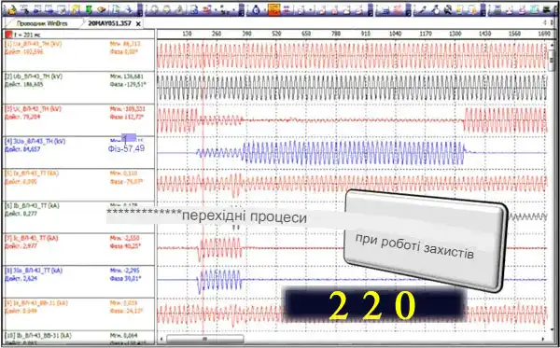Click the 910 mark on the time ruler
This screenshot has height=348, width=560.
pyautogui.click(x=365, y=34)
